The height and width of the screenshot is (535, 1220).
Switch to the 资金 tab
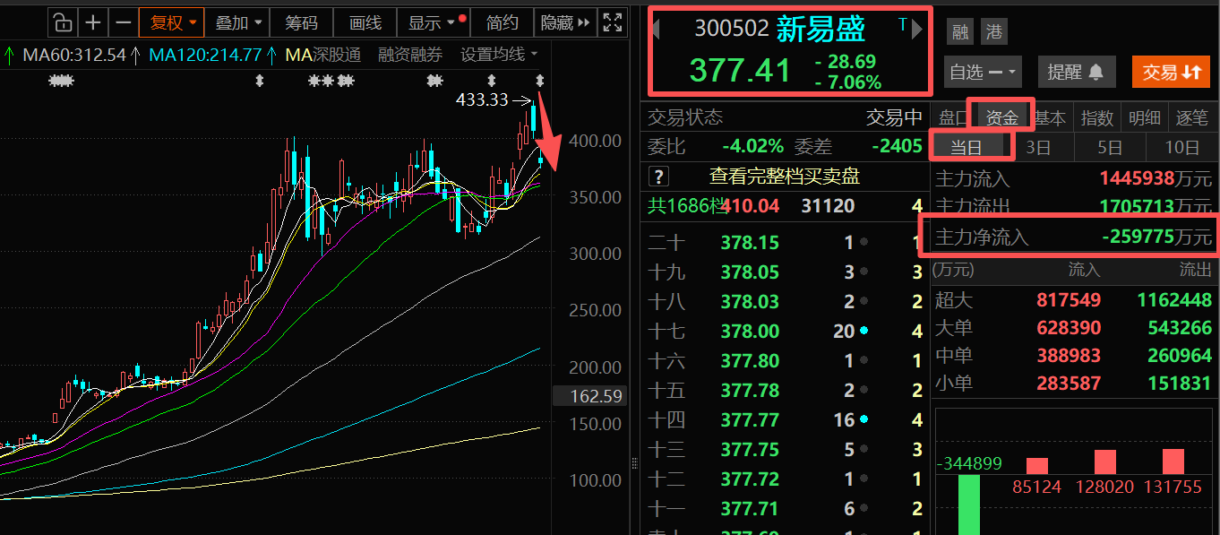pos(1001,116)
